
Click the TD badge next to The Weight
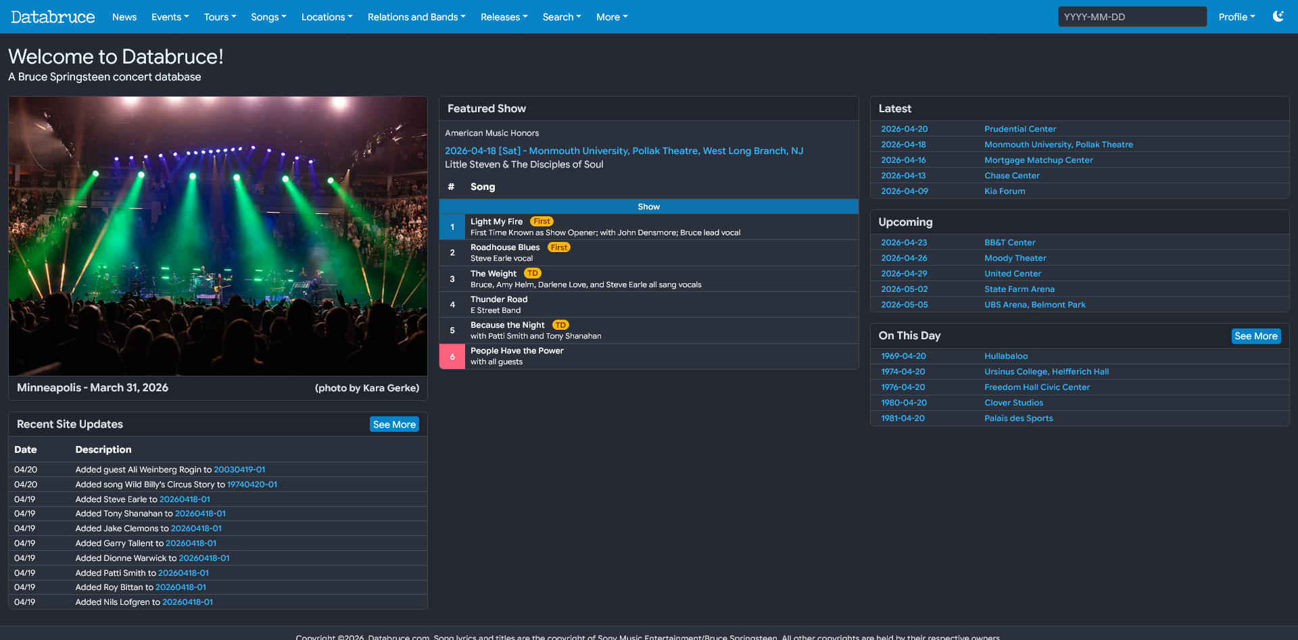coord(533,274)
